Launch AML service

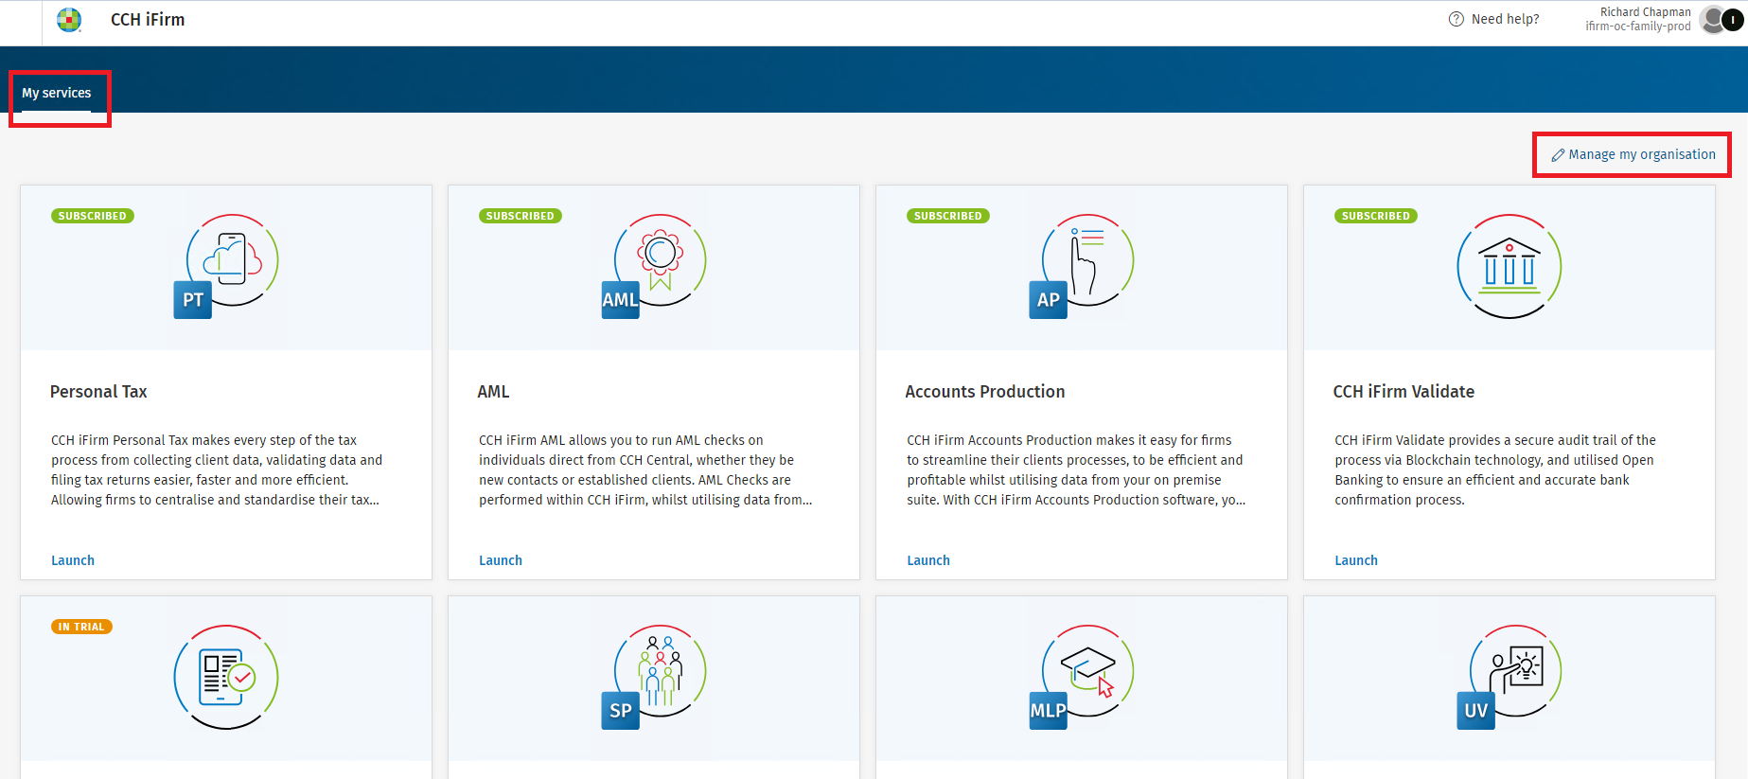[x=501, y=560]
